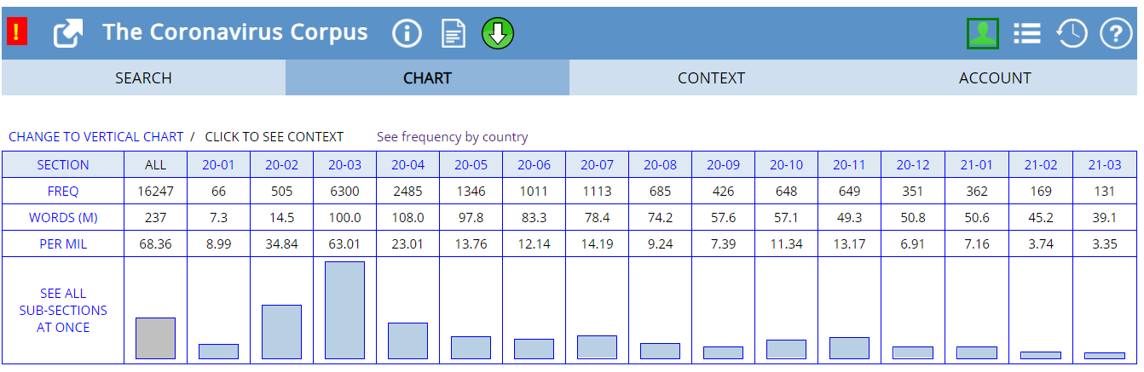
Task: Open the list view icon
Action: coord(1027,33)
